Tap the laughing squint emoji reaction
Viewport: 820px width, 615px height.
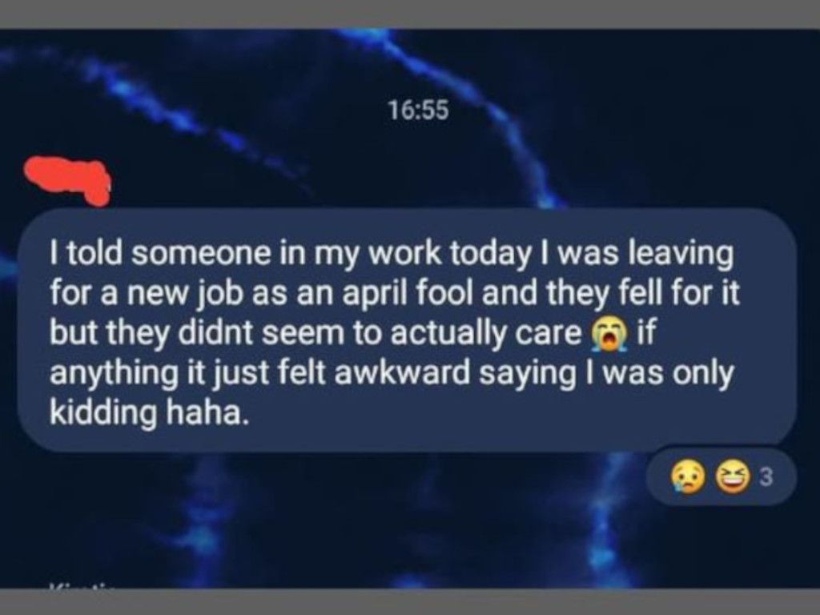click(731, 476)
